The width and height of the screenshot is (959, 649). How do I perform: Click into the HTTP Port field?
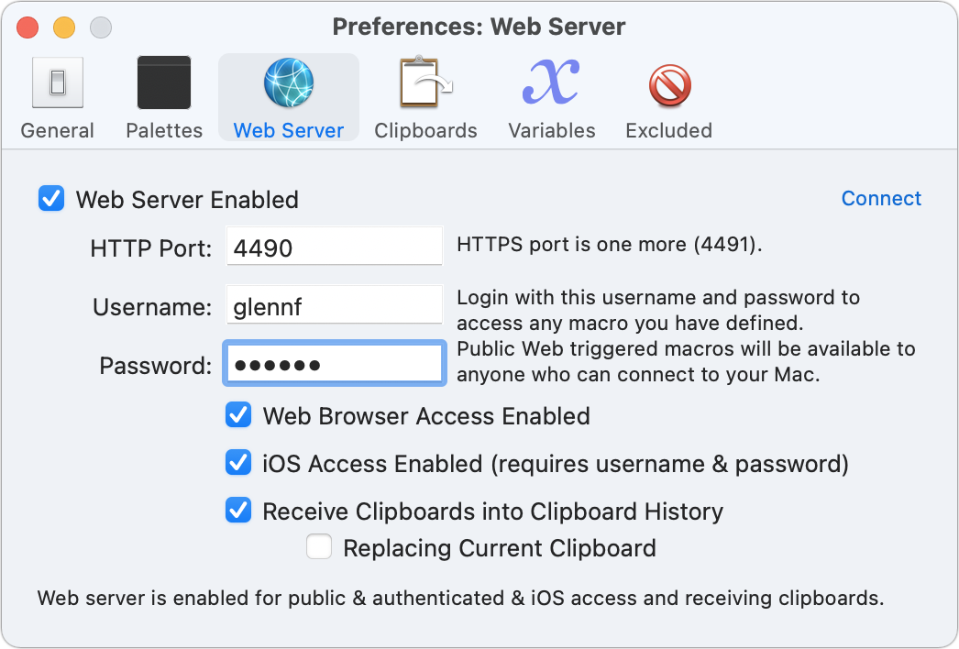[335, 246]
